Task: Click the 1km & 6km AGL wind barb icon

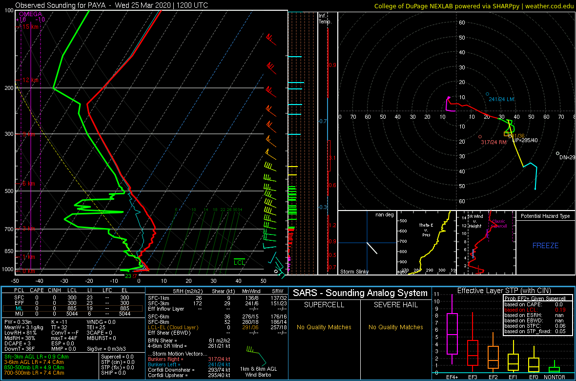Action: [257, 355]
